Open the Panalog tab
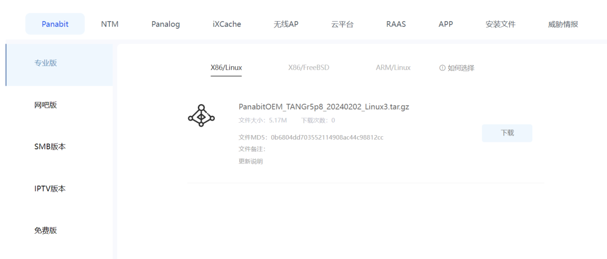 pos(166,24)
